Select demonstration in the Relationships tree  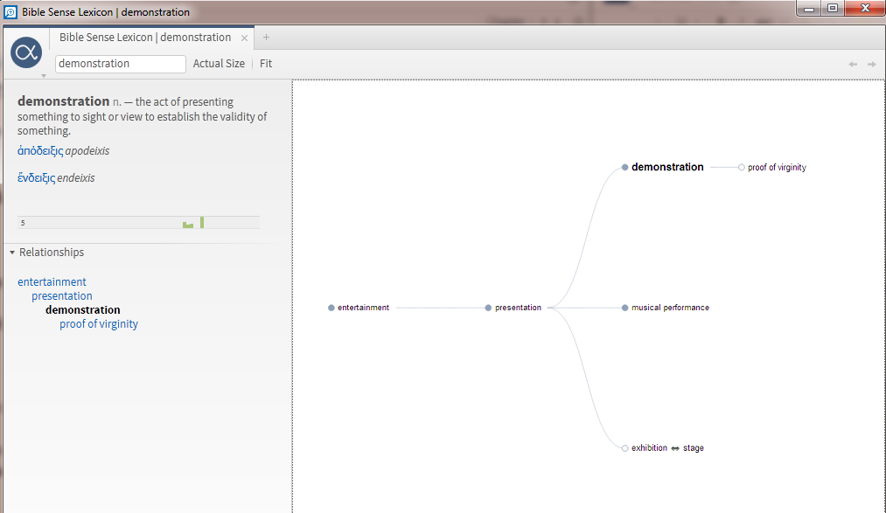(x=83, y=310)
